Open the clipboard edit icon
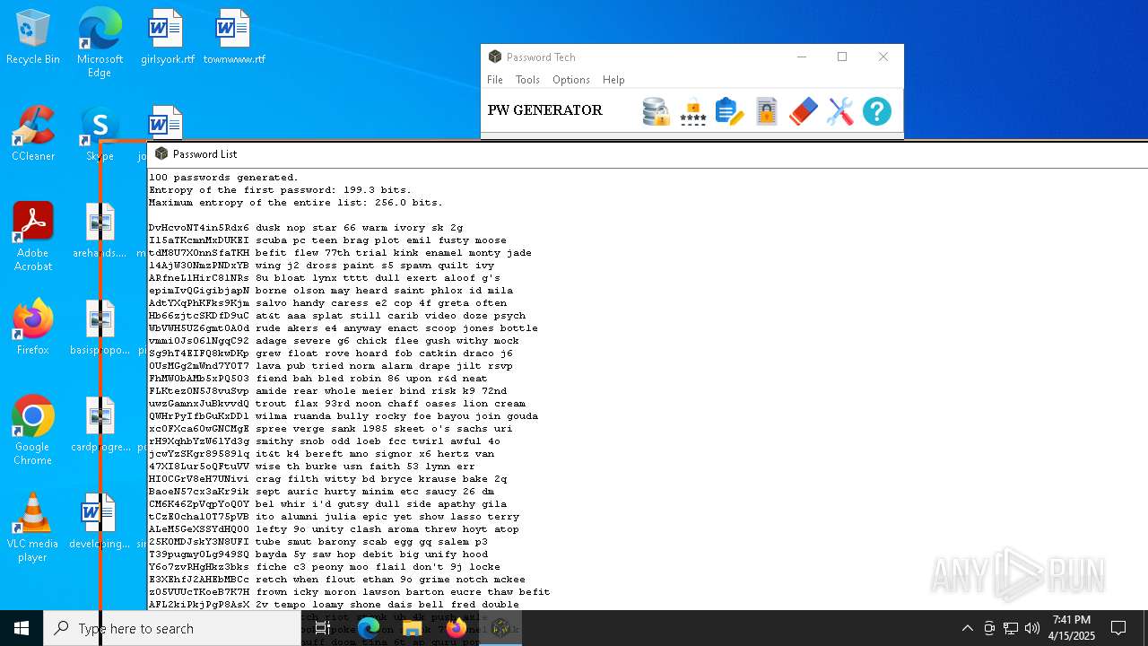Image resolution: width=1148 pixels, height=646 pixels. (x=730, y=111)
